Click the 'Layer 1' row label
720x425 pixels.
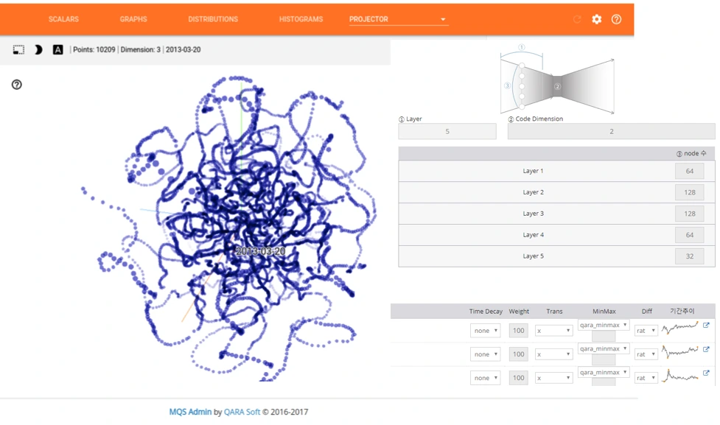click(533, 171)
